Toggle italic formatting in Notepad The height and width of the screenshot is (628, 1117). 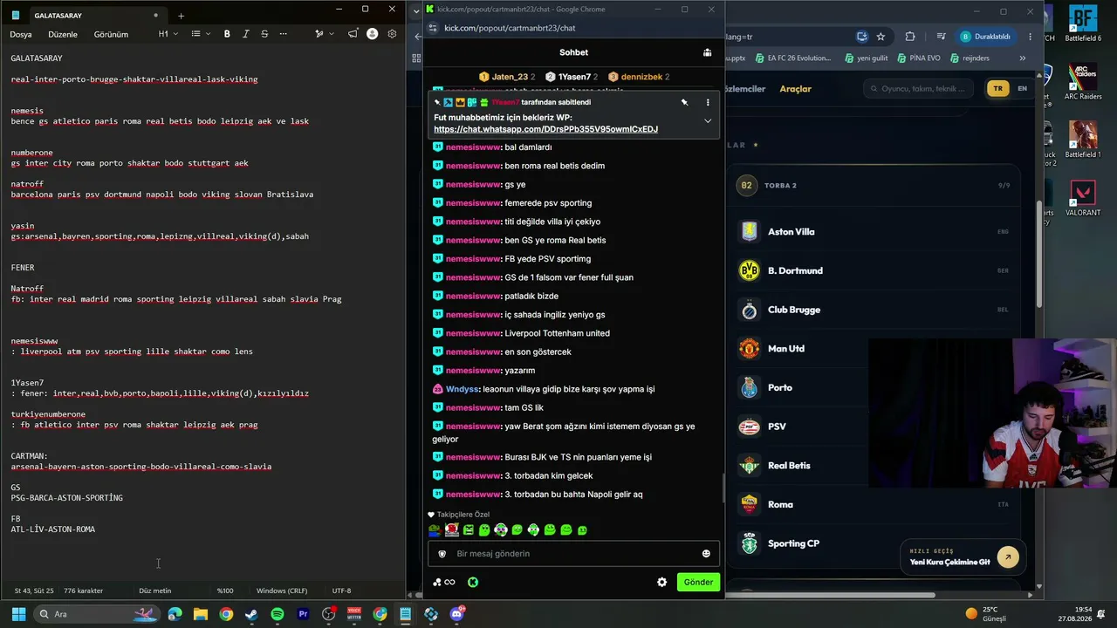point(245,34)
